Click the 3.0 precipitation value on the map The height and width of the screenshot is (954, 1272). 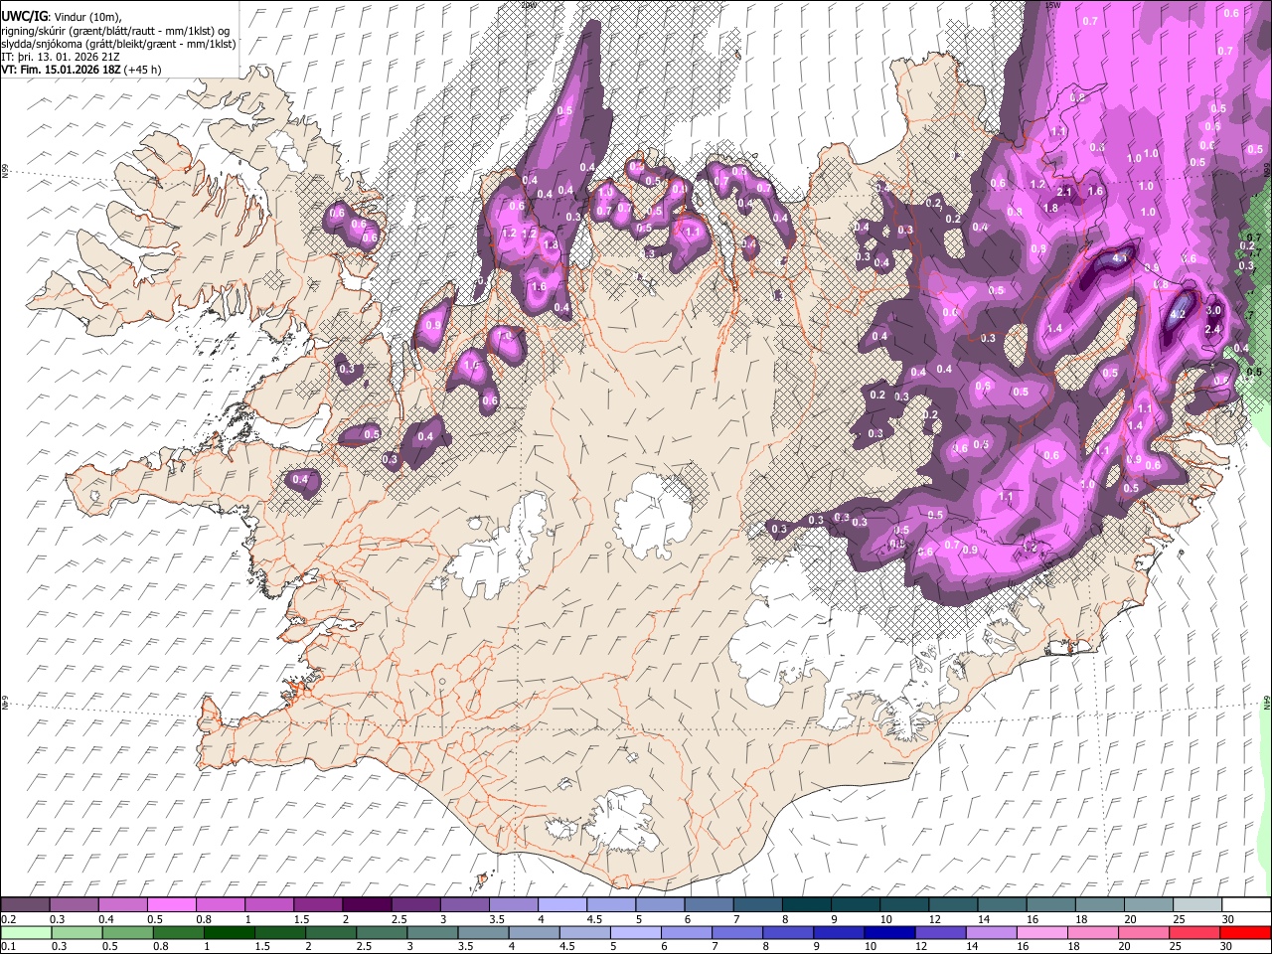(1212, 311)
